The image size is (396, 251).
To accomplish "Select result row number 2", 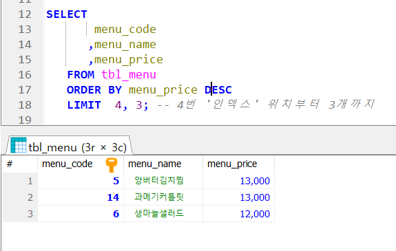I will [x=20, y=197].
